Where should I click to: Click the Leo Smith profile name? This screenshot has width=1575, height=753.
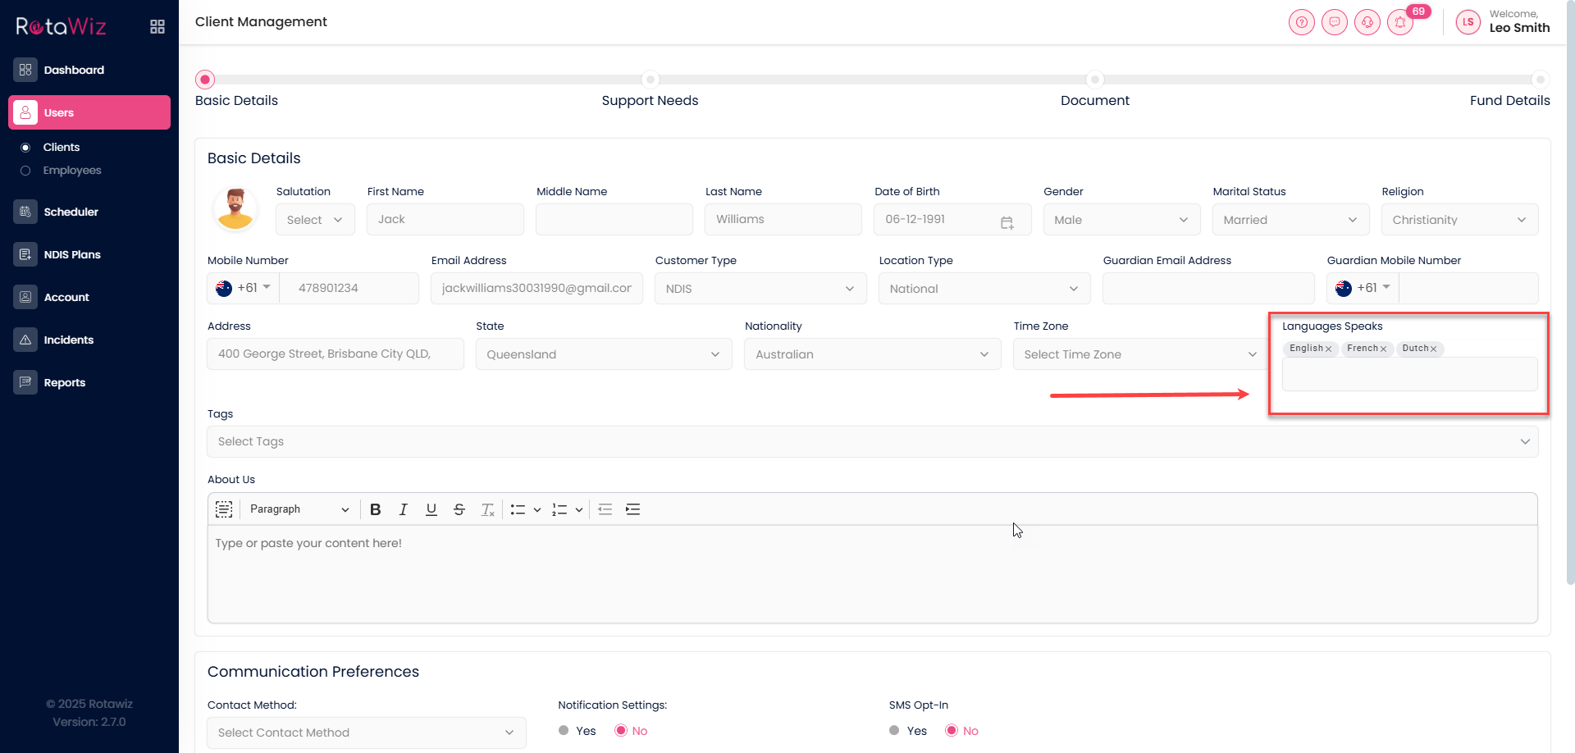point(1519,28)
